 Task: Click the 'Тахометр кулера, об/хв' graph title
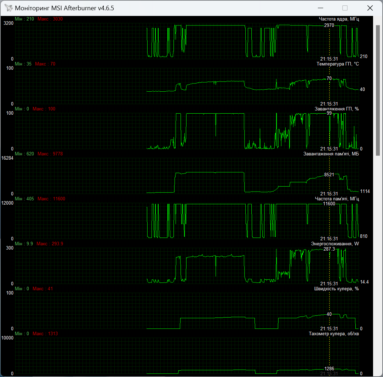click(x=334, y=333)
